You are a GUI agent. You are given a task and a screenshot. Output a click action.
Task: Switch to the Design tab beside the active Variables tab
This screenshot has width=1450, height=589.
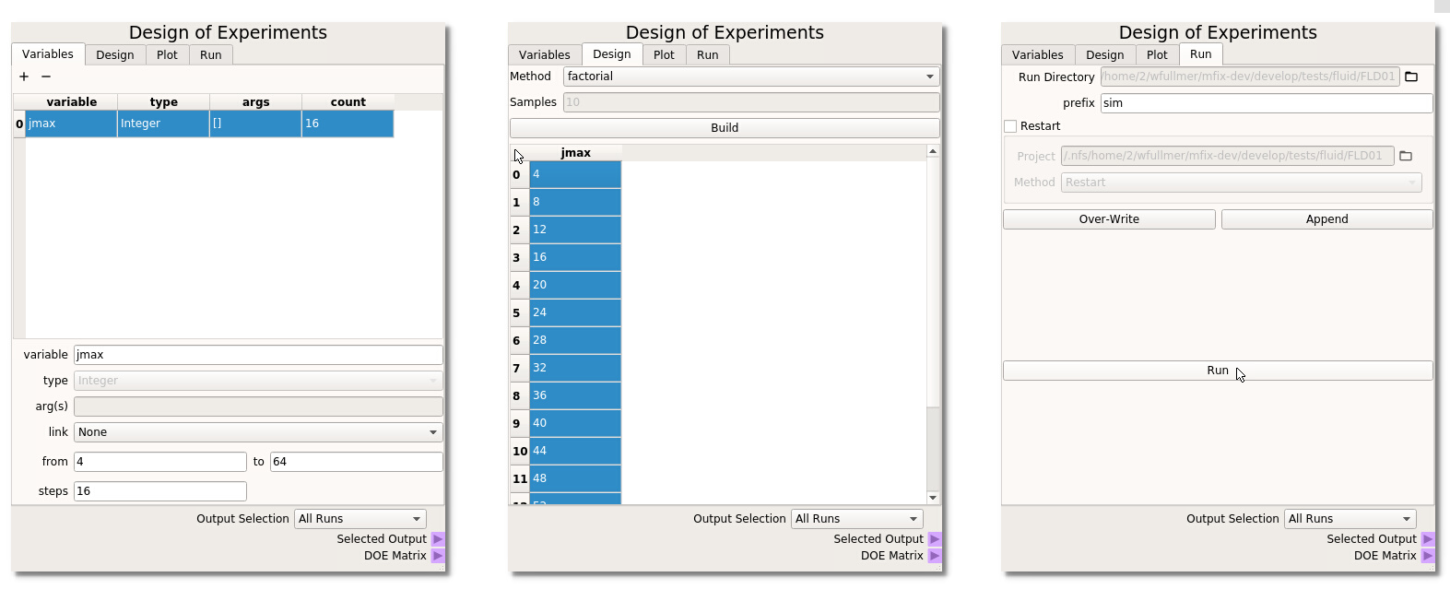pyautogui.click(x=115, y=55)
